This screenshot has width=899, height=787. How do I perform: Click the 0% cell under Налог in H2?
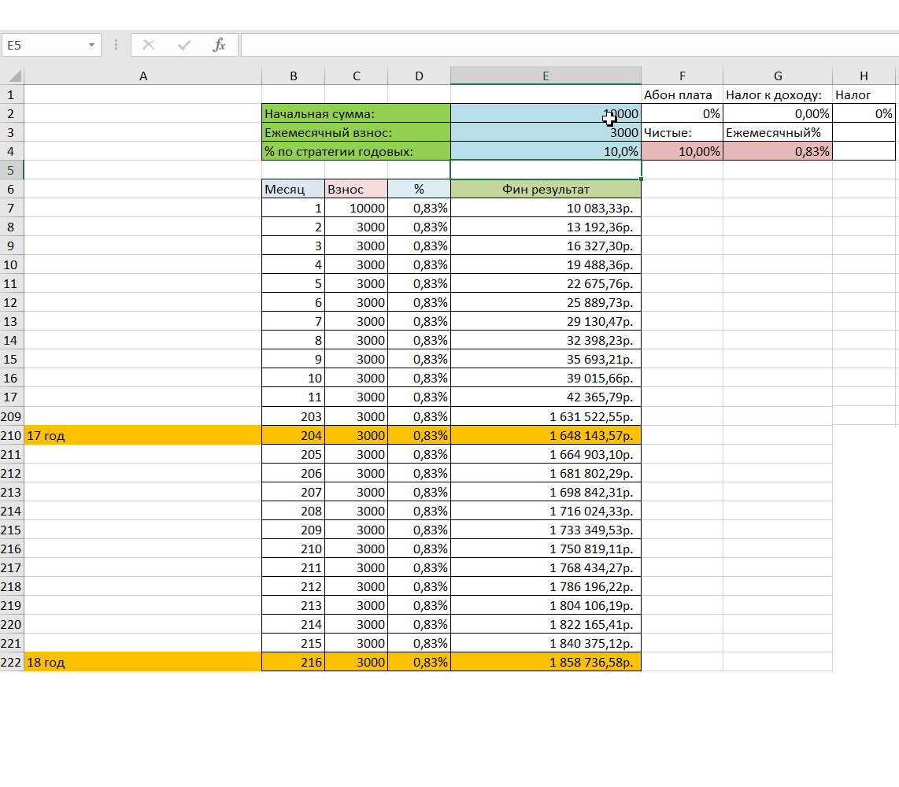pos(864,113)
